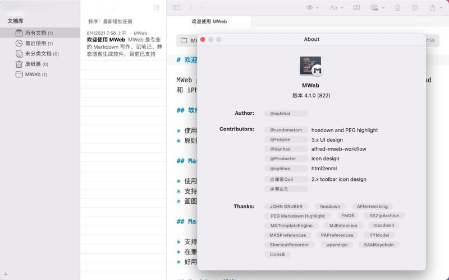Click the share icon in the toolbar
449x280 pixels.
pyautogui.click(x=432, y=8)
